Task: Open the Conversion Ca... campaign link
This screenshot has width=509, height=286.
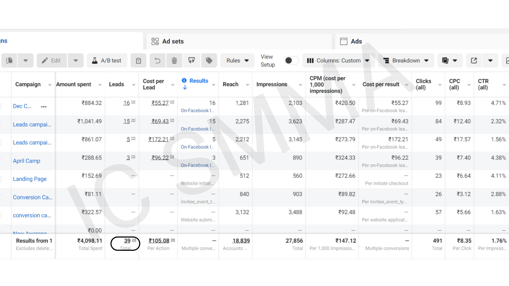Action: tap(33, 197)
